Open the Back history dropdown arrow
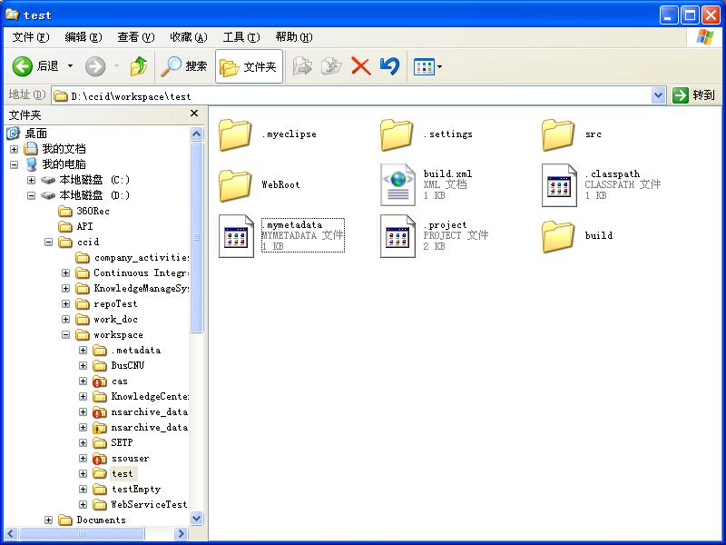726x545 pixels. [71, 66]
